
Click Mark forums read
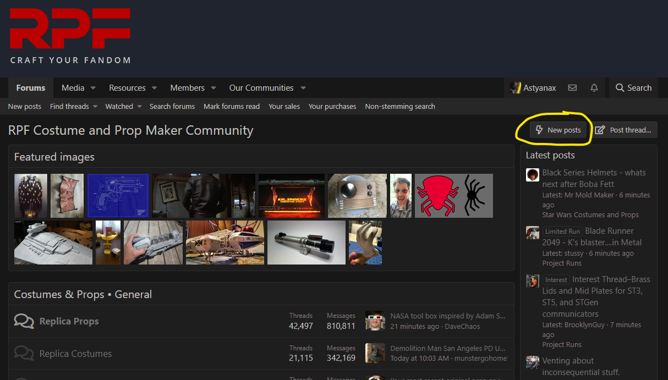pyautogui.click(x=232, y=107)
